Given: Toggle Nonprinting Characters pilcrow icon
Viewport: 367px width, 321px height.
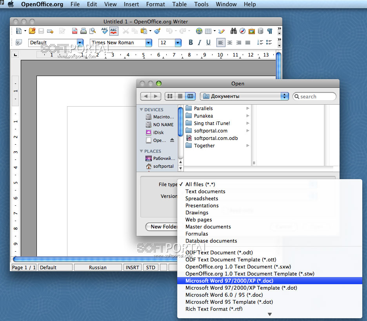Looking at the screenshot, I should coord(270,31).
